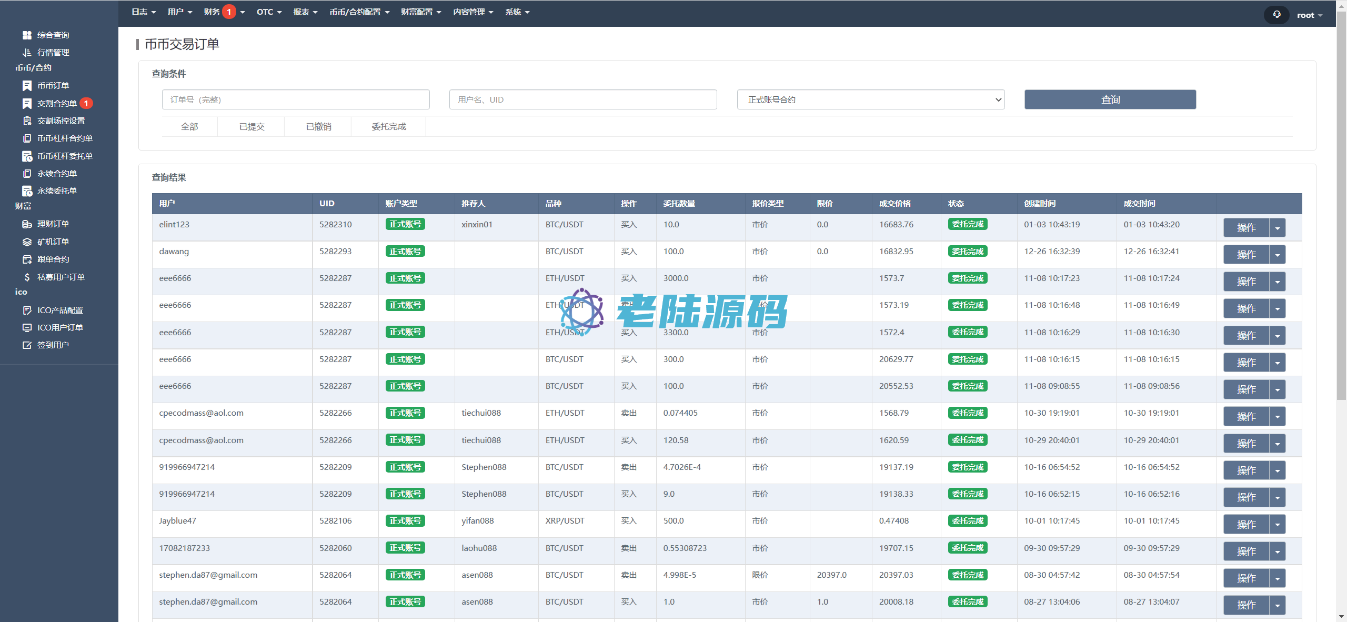Image resolution: width=1347 pixels, height=622 pixels.
Task: Open 交割场控设置 sidebar link
Action: 61,121
